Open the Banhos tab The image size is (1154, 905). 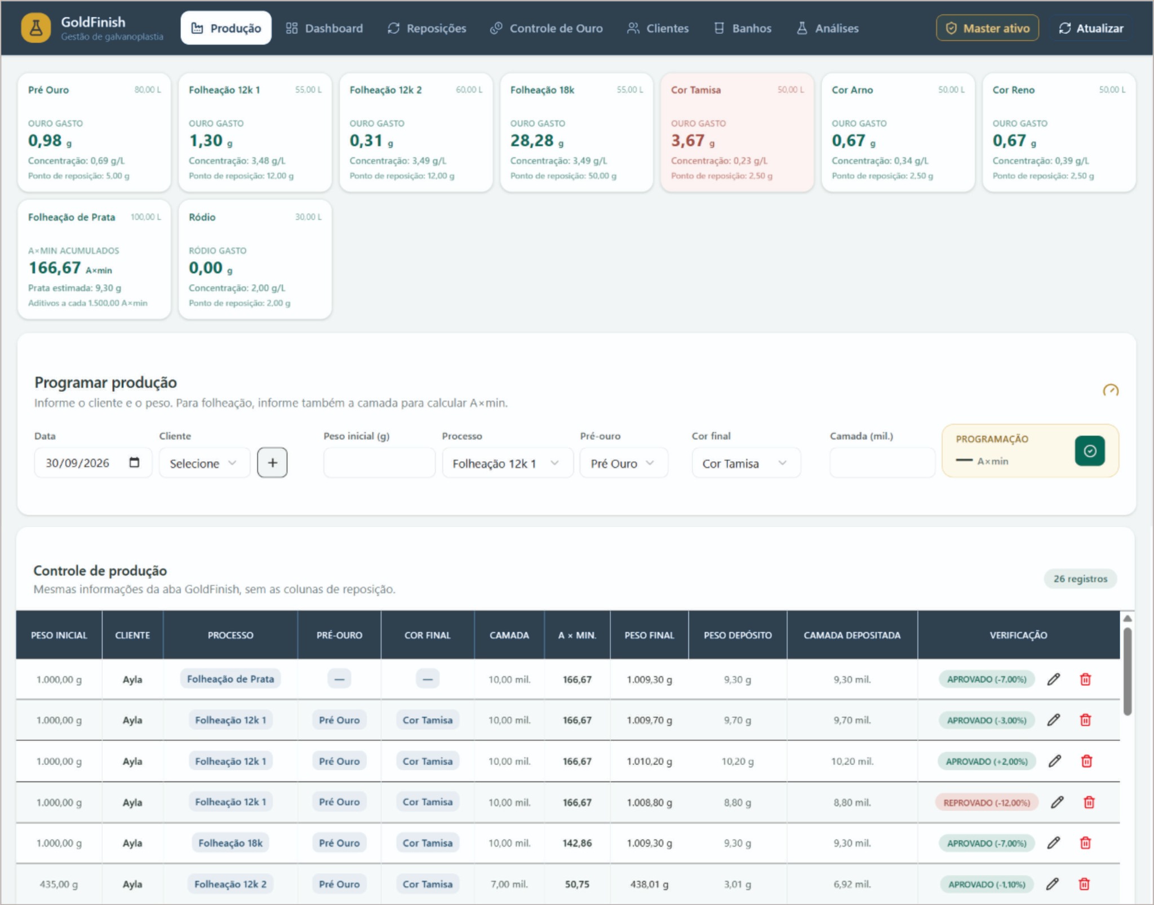[x=742, y=28]
